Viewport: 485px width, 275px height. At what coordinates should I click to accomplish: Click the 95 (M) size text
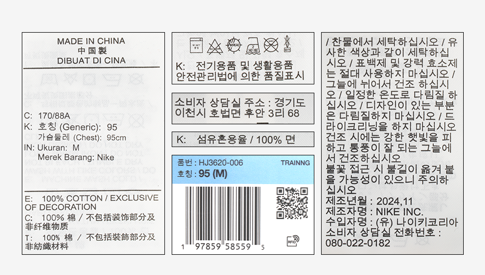coord(213,173)
